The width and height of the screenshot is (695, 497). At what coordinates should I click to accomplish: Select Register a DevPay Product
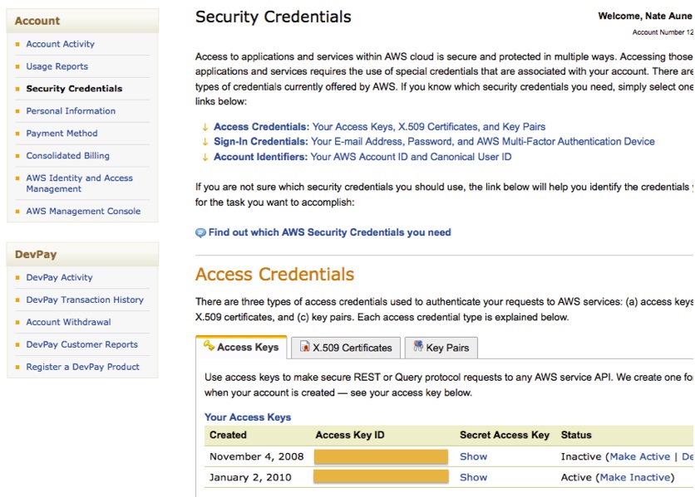82,367
